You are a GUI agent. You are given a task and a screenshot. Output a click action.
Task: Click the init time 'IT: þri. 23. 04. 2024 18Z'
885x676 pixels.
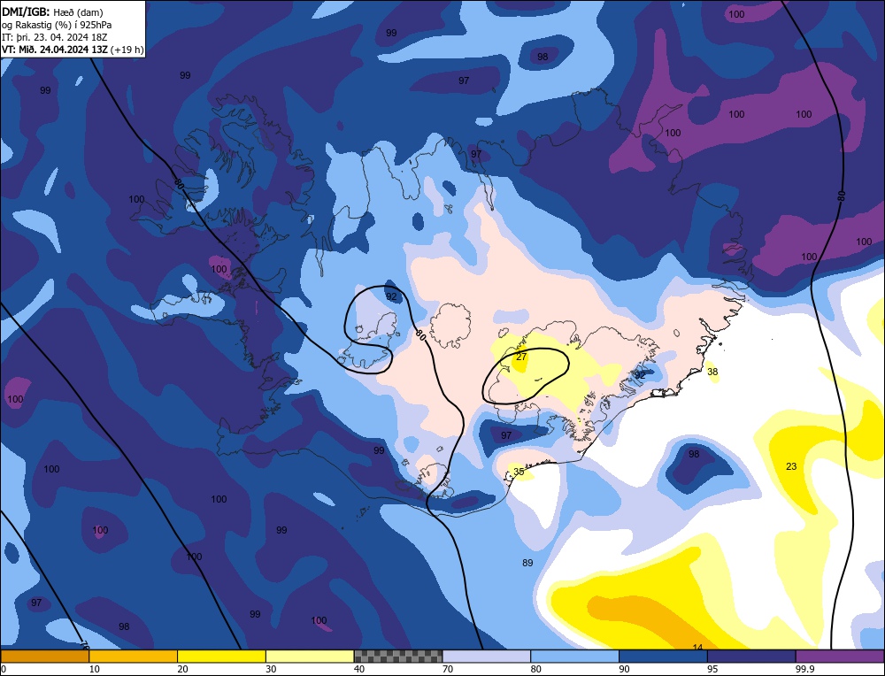[x=54, y=37]
